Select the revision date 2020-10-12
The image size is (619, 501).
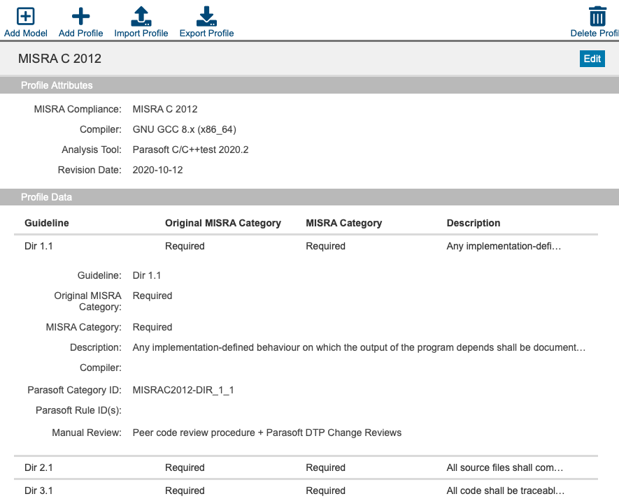tap(157, 170)
